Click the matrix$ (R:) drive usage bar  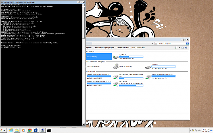coord(131,85)
